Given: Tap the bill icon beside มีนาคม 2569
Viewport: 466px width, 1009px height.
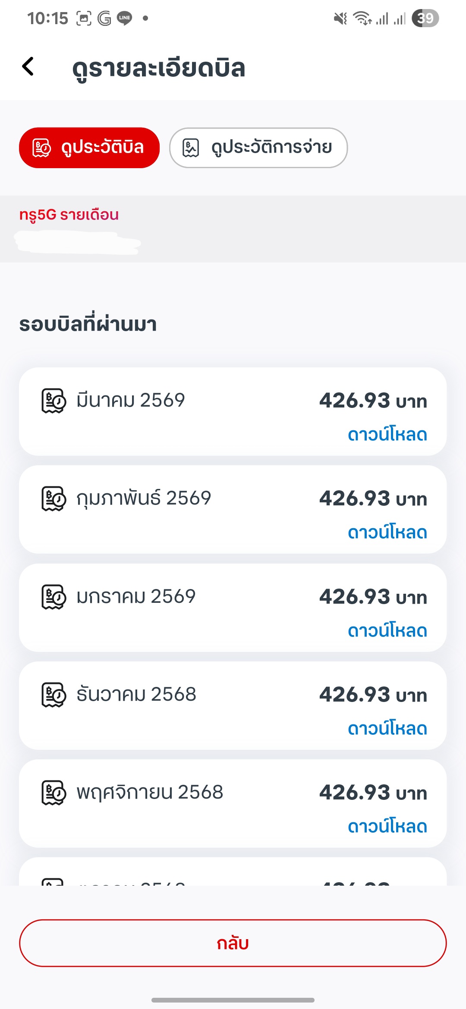Looking at the screenshot, I should [54, 401].
